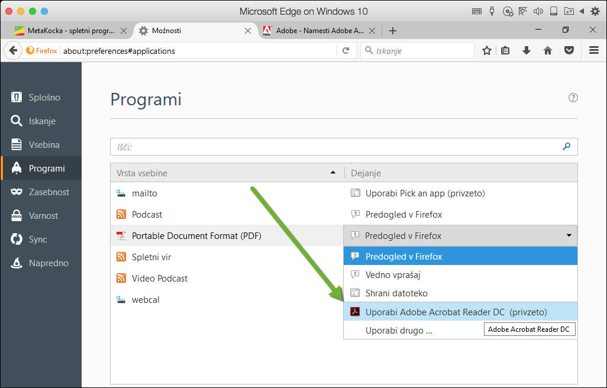
Task: Click the VM sound speaker icon
Action: coord(538,11)
